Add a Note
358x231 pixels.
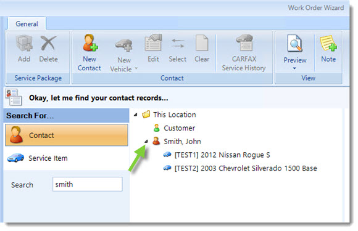[328, 49]
